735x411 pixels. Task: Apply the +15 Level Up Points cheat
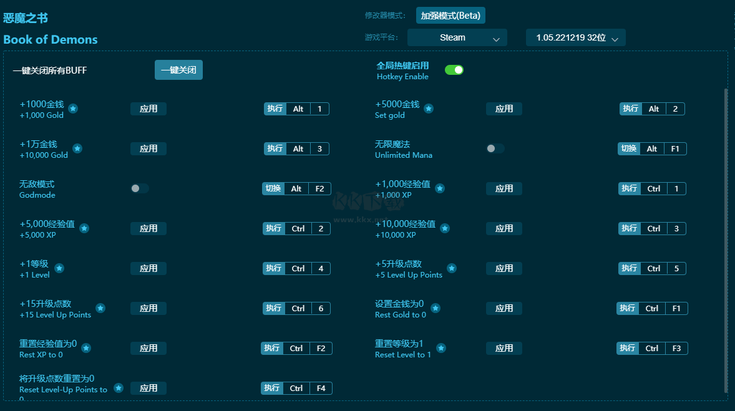[x=148, y=308]
